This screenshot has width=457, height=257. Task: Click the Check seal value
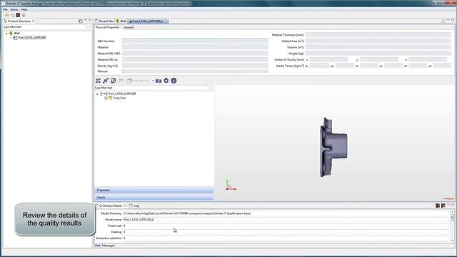[124, 226]
